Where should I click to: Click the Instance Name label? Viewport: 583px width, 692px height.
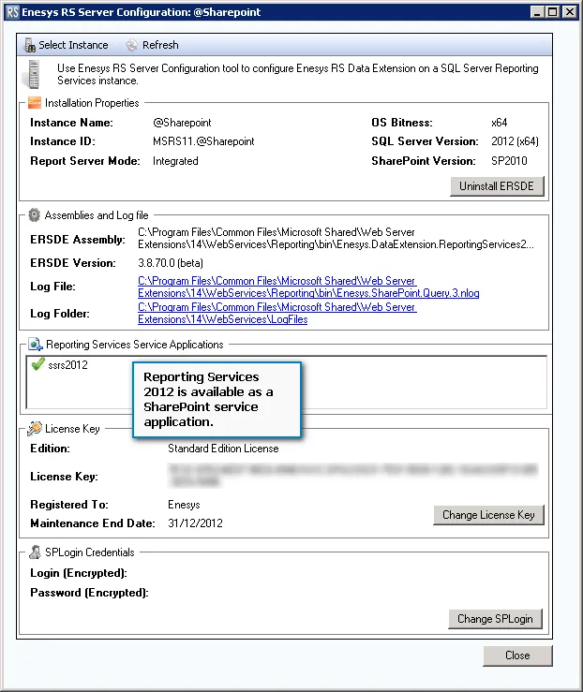tap(71, 123)
